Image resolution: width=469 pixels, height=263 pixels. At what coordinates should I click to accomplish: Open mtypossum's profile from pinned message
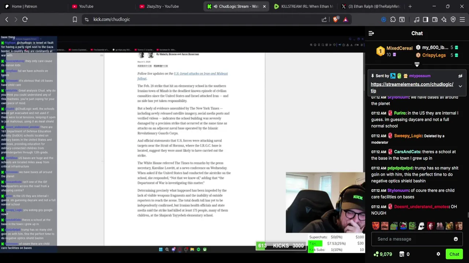pyautogui.click(x=420, y=76)
